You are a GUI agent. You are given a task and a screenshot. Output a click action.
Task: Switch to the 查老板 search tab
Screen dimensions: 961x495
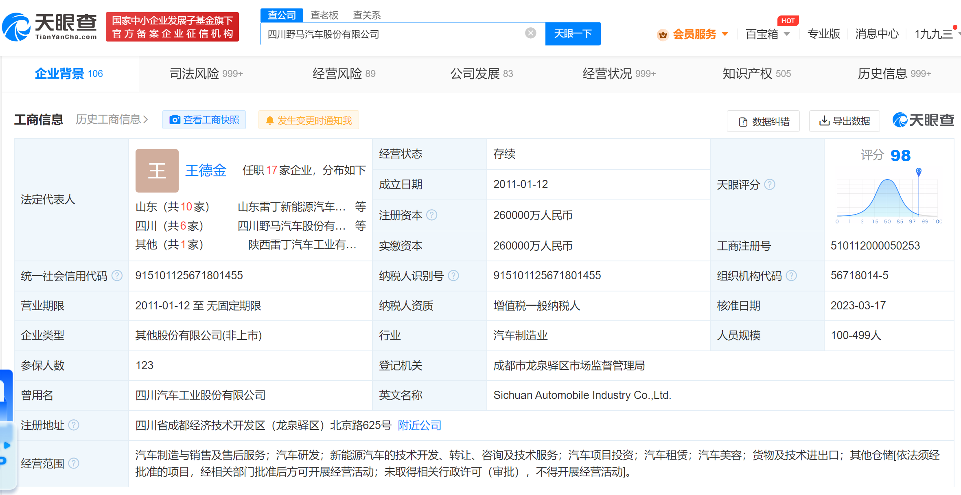tap(324, 15)
